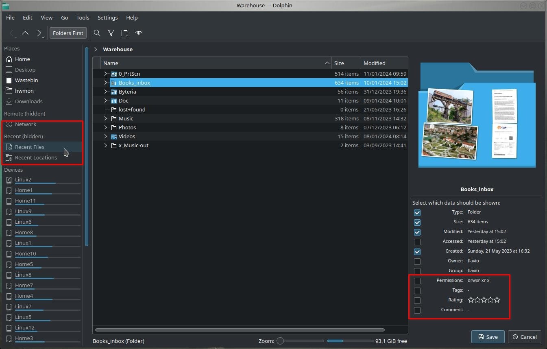
Task: Open the Linux2 device
Action: click(23, 179)
